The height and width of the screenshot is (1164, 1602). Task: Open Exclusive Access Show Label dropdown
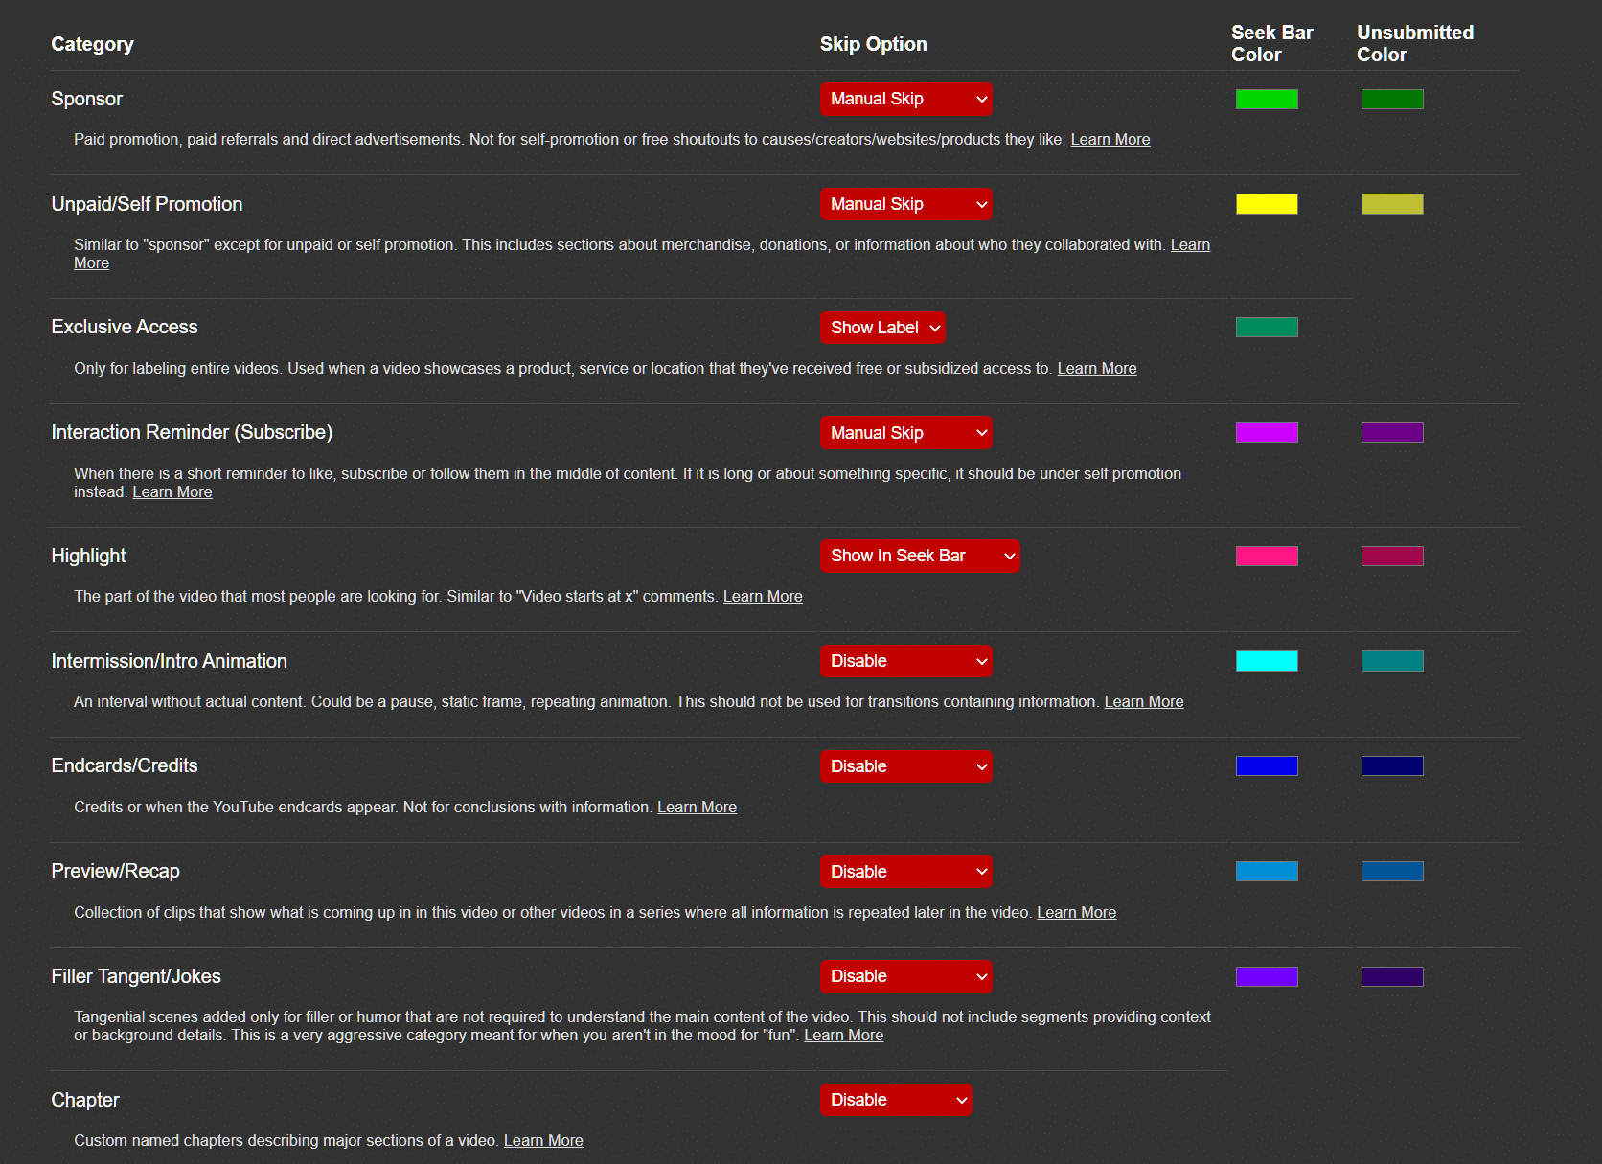(882, 328)
